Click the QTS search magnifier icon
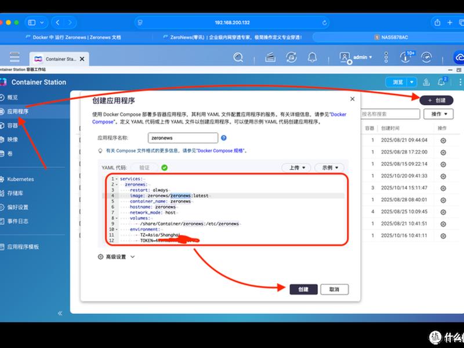Image resolution: width=464 pixels, height=348 pixels. [238, 57]
